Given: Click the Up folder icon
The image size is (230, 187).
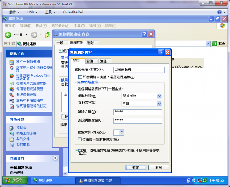Looking at the screenshot, I should (47, 35).
